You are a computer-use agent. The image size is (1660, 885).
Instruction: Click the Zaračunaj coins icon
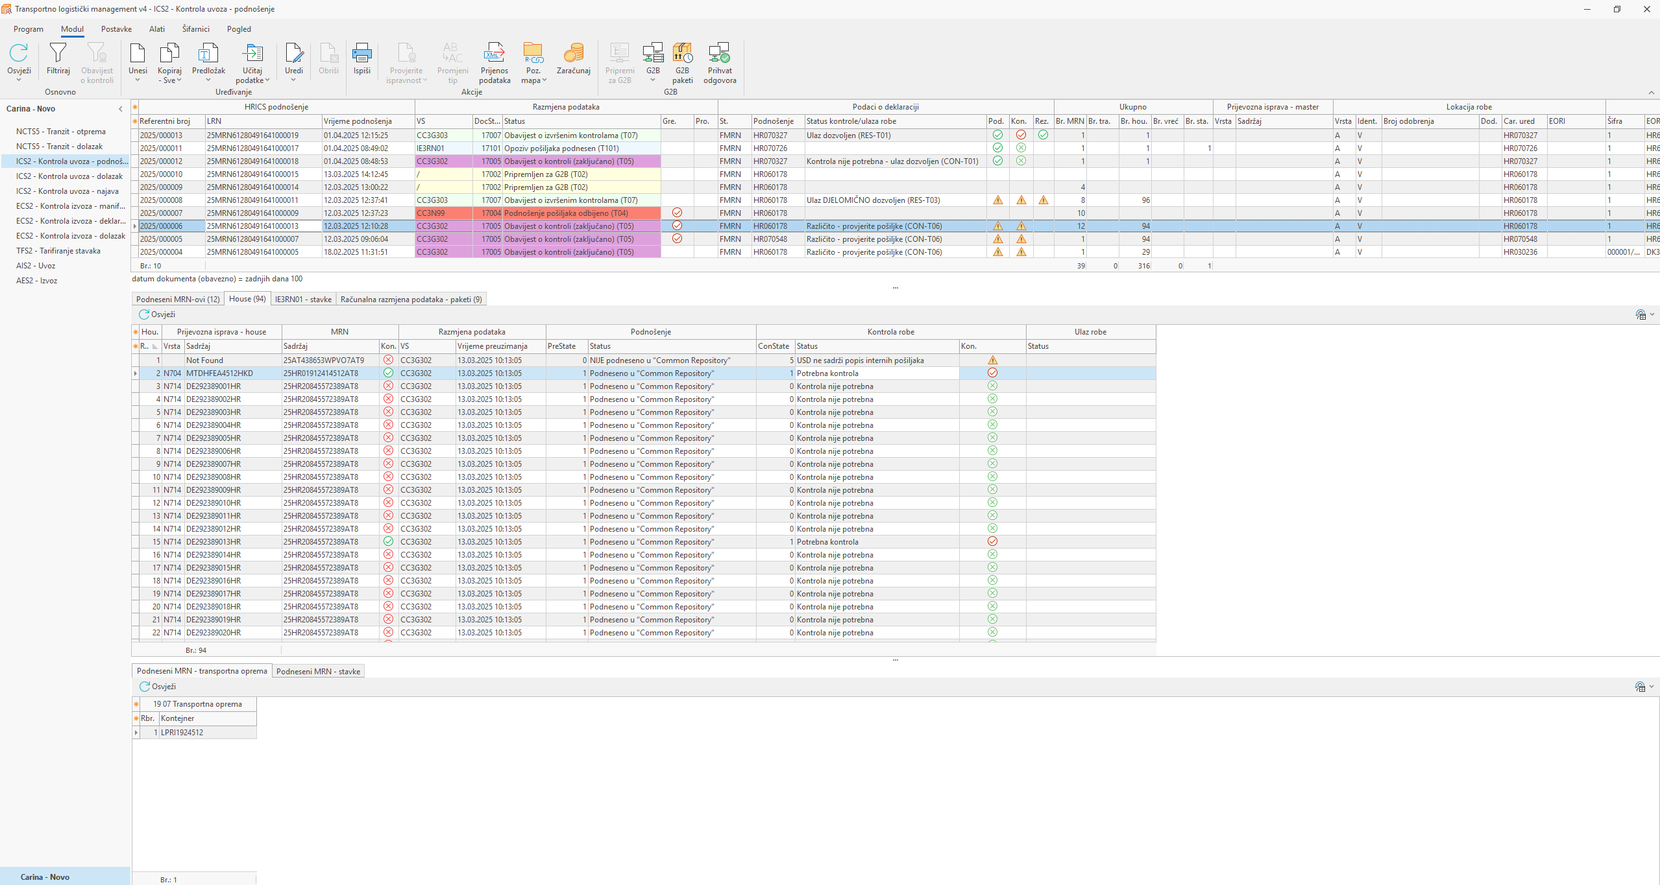tap(573, 53)
